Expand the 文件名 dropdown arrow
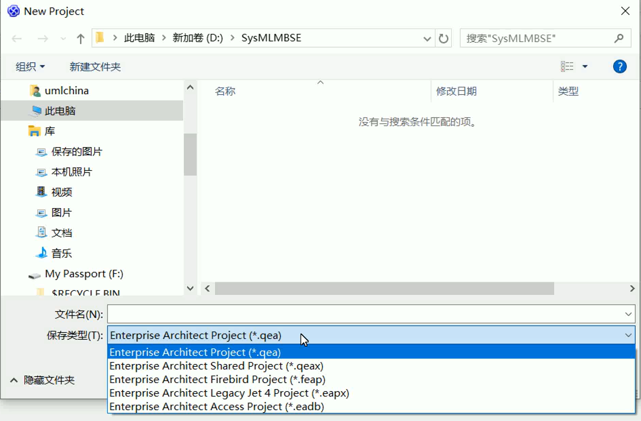 click(628, 315)
